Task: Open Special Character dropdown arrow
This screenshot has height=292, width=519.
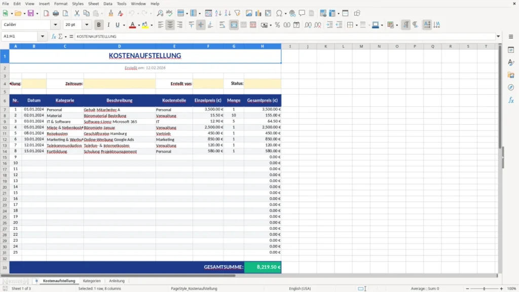Action: [286, 14]
